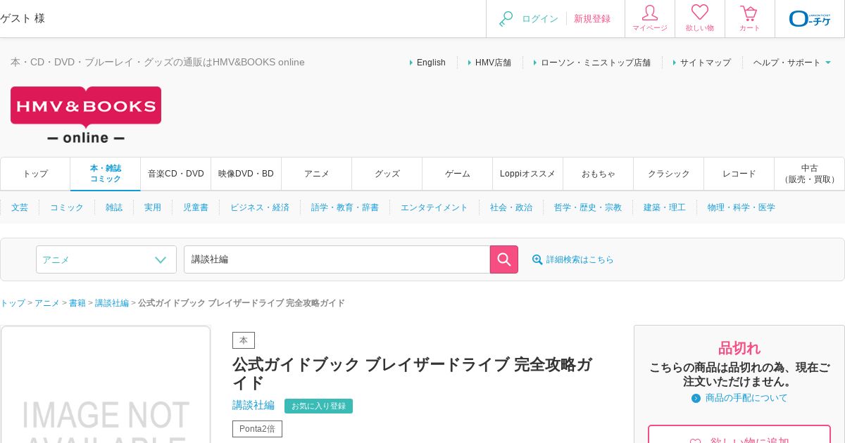Click 書籍 in the breadcrumb

(77, 303)
